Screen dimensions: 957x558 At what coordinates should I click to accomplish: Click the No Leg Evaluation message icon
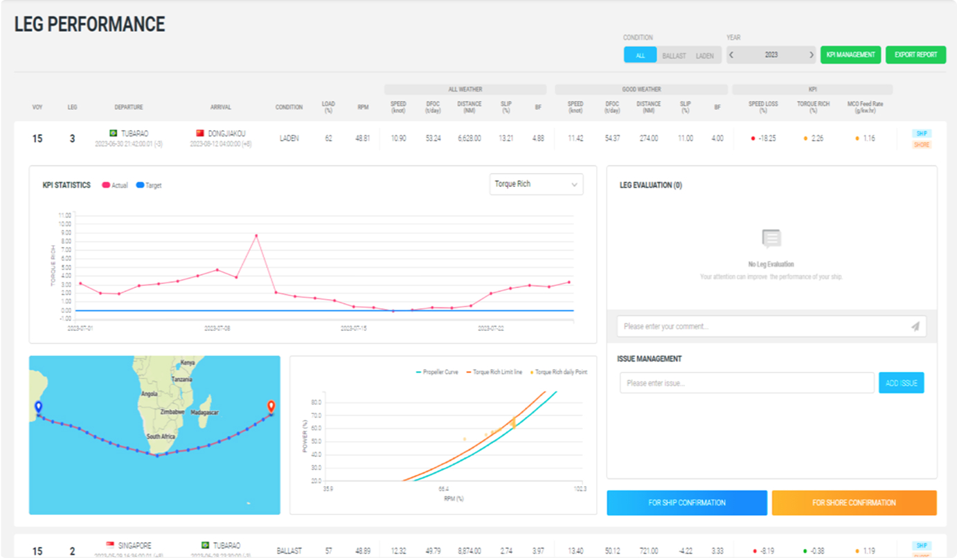(771, 240)
